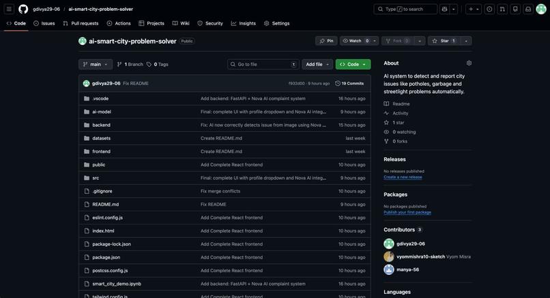Open user profile avatar menu
Image resolution: width=550 pixels, height=298 pixels.
[x=541, y=9]
